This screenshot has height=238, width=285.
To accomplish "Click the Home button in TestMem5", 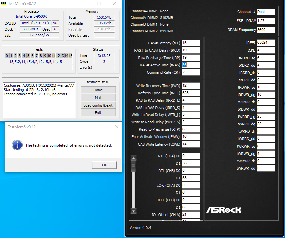I will [98, 90].
